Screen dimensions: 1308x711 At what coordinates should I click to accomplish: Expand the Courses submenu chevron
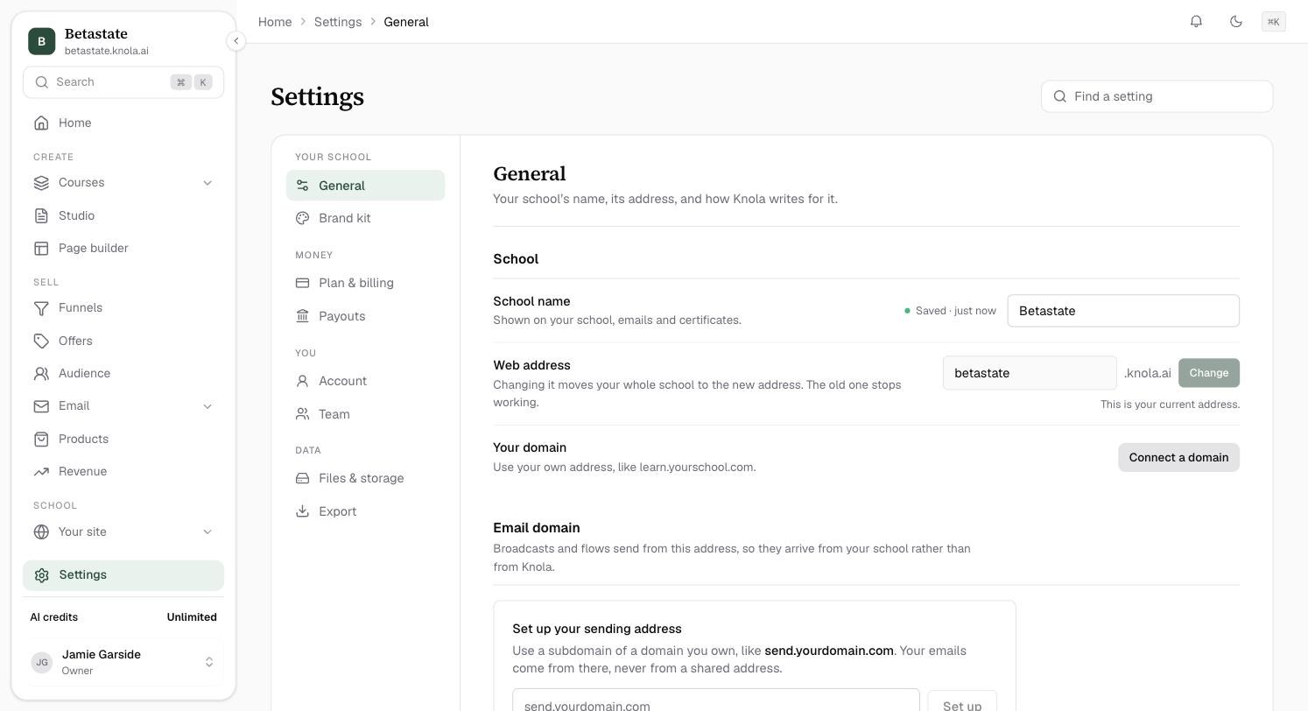coord(207,183)
